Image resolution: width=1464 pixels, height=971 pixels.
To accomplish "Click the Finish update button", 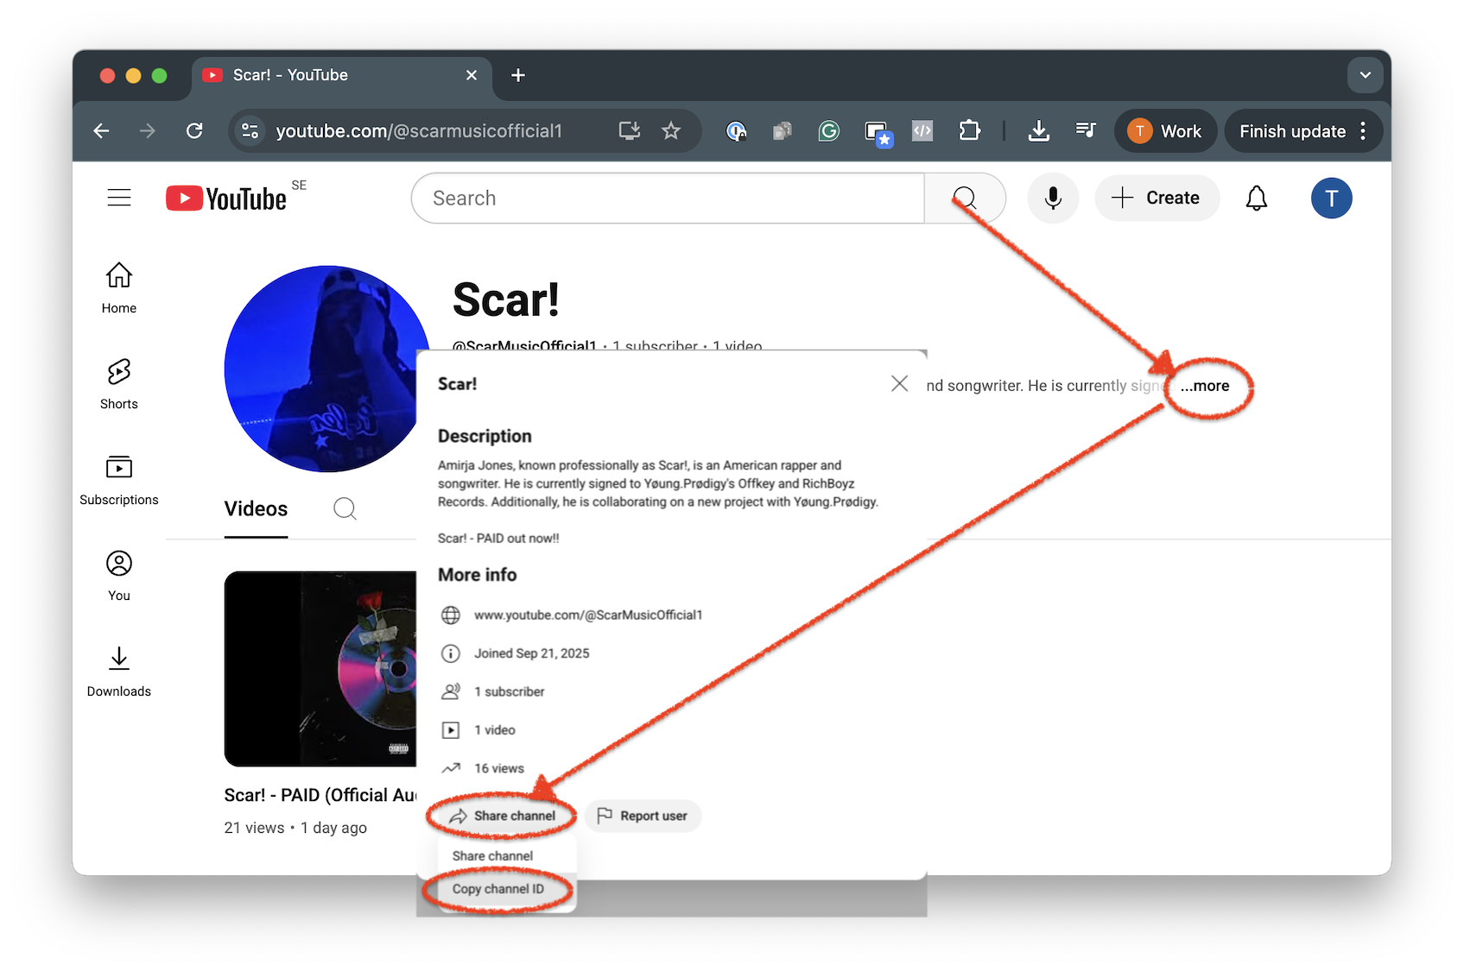I will (1293, 131).
